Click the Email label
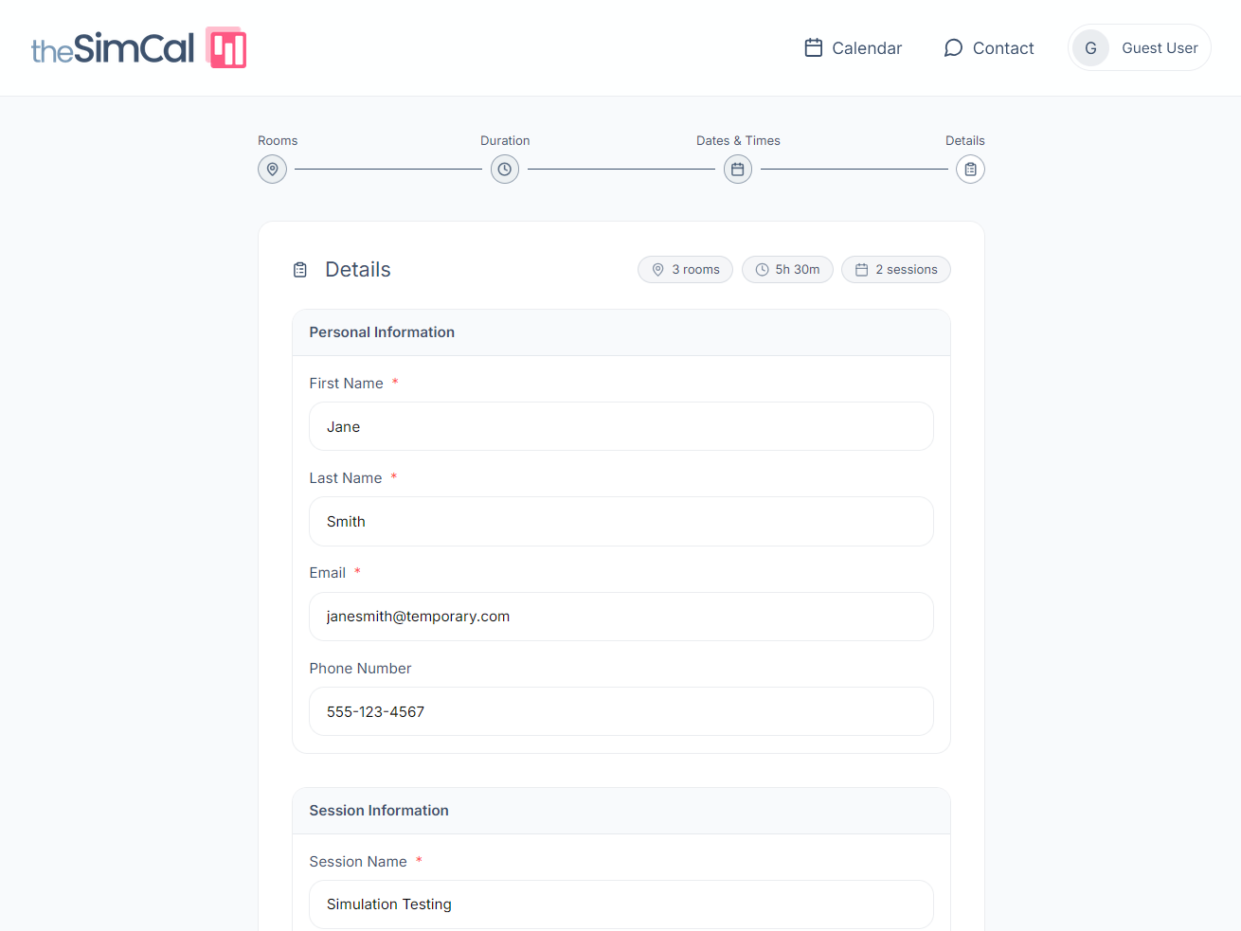1241x931 pixels. coord(327,573)
